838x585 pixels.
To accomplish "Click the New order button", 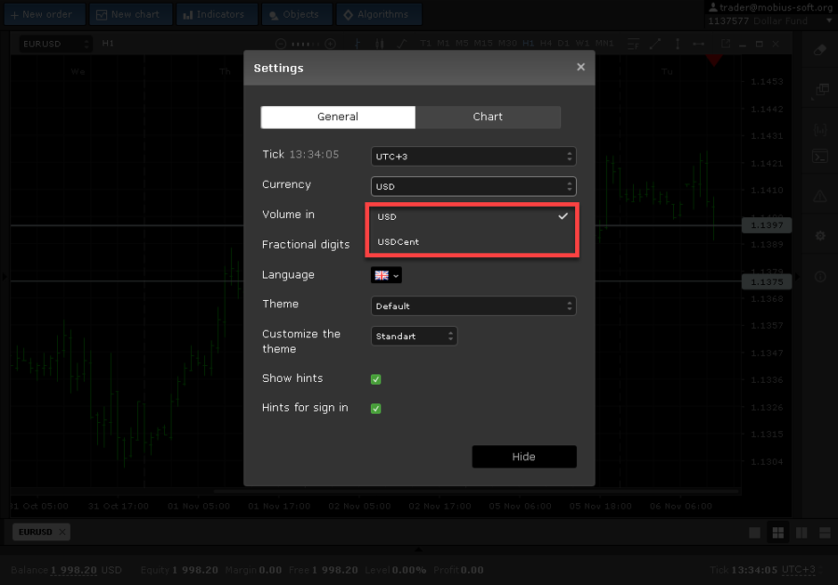I will tap(45, 14).
